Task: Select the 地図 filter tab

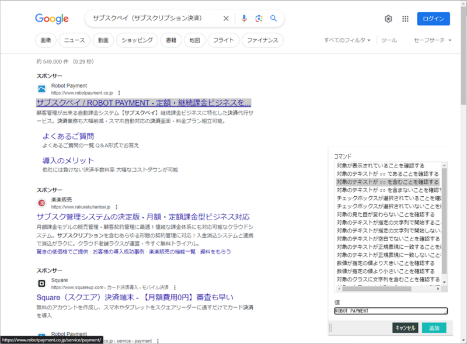Action: (195, 40)
